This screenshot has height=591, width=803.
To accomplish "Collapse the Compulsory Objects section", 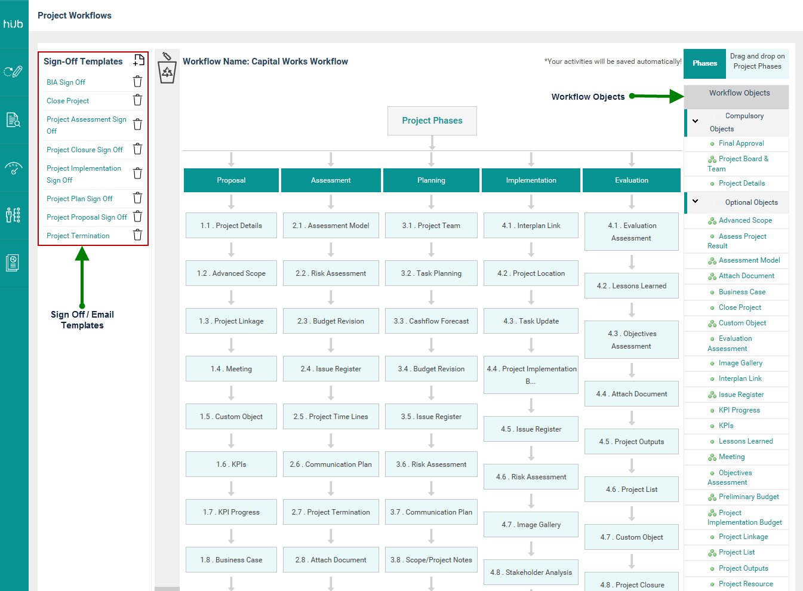I will 695,121.
